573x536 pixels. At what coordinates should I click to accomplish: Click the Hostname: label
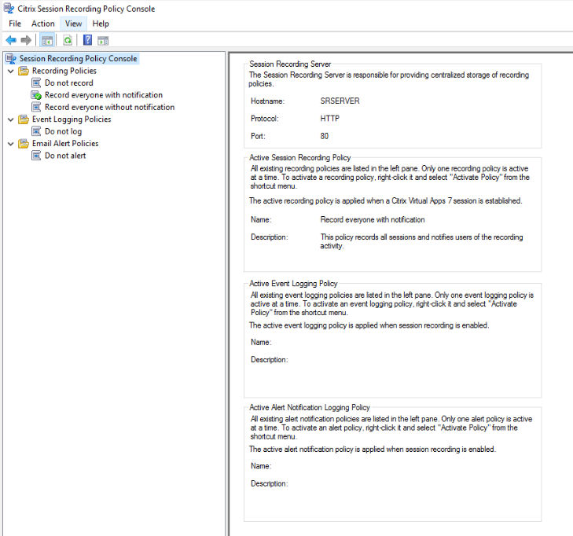click(x=267, y=101)
